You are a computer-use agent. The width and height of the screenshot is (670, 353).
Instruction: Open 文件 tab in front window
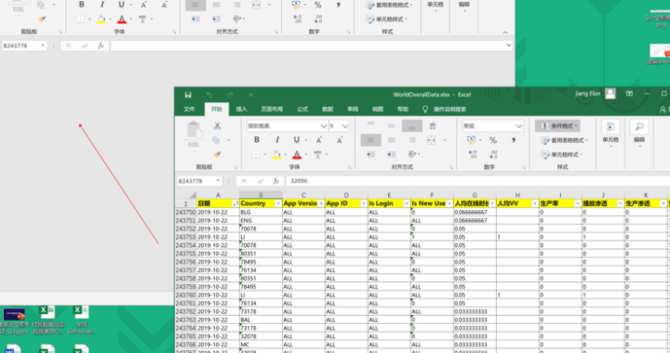pos(189,109)
